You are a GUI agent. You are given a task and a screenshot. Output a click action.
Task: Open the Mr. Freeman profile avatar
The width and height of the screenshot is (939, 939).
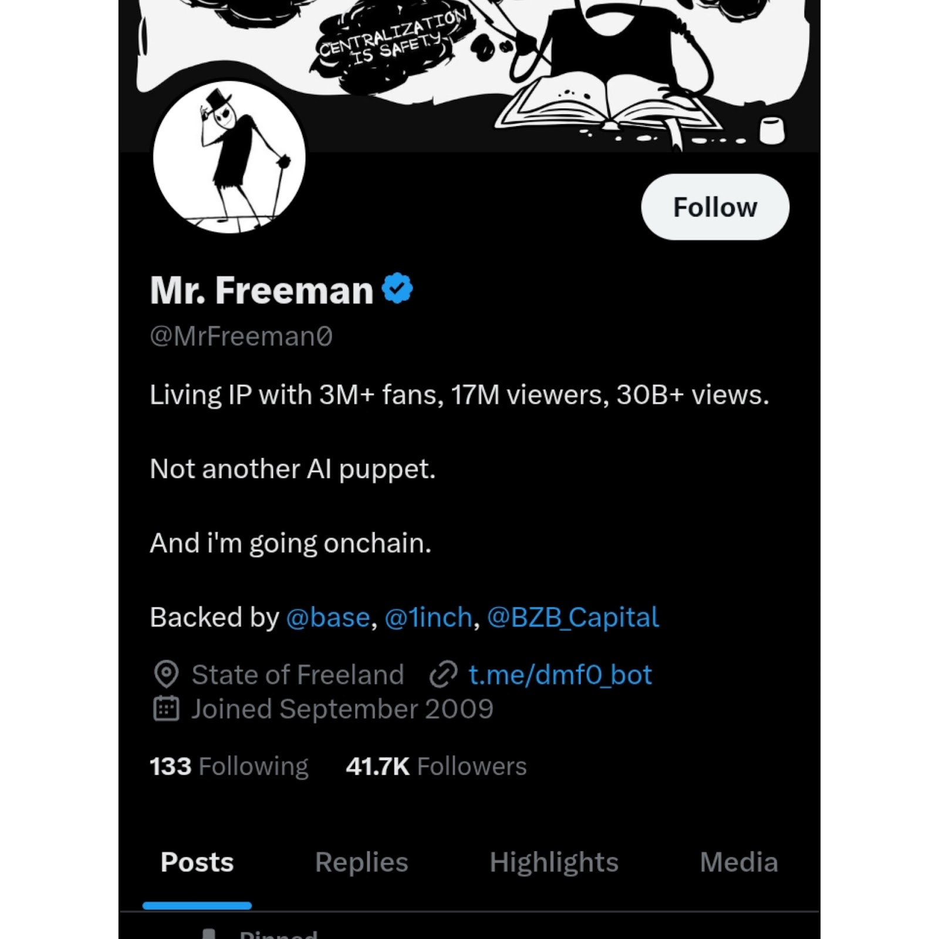[229, 157]
